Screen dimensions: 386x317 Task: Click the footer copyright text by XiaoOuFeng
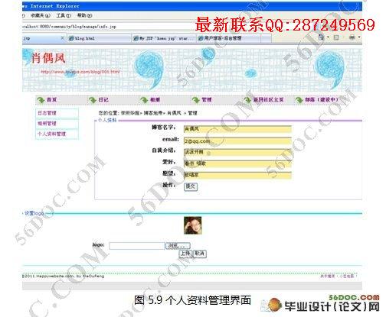tap(64, 276)
